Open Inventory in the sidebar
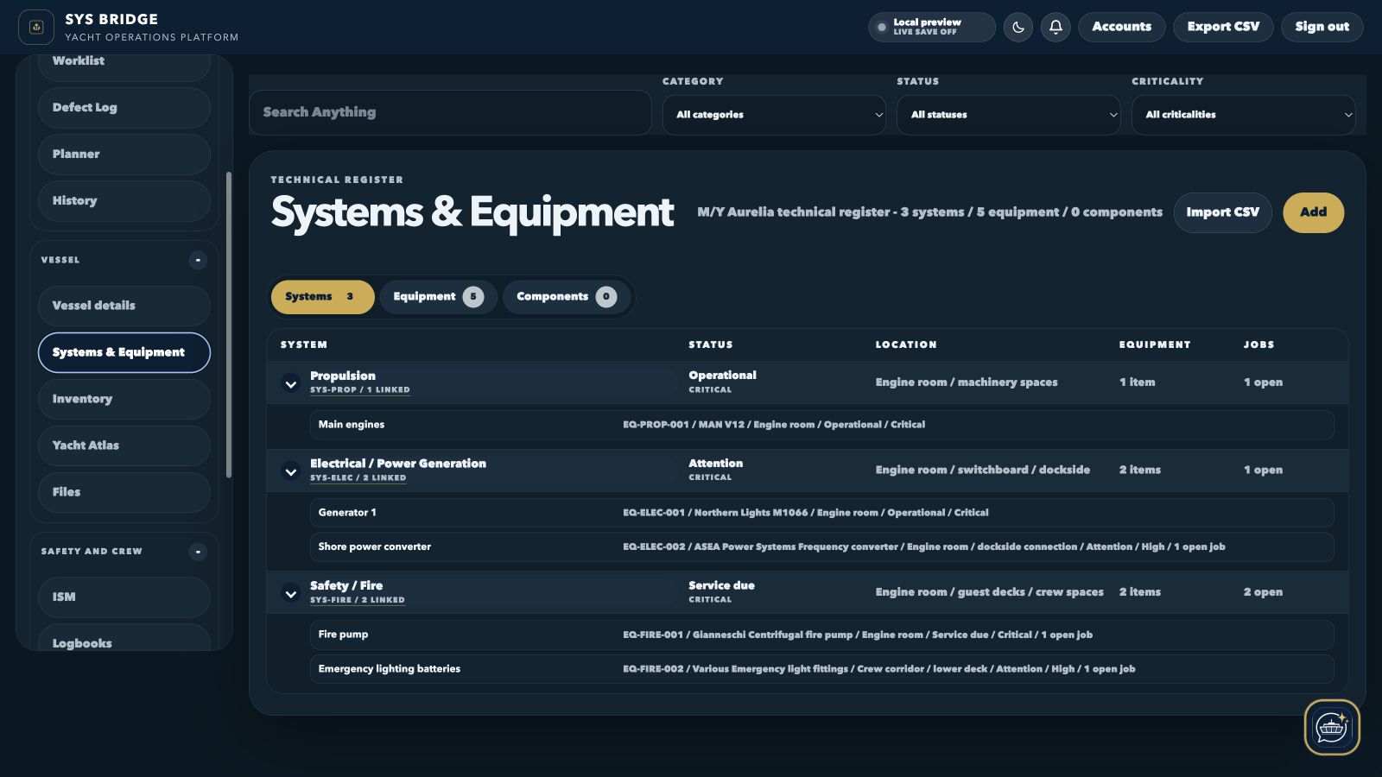1382x777 pixels. point(124,399)
